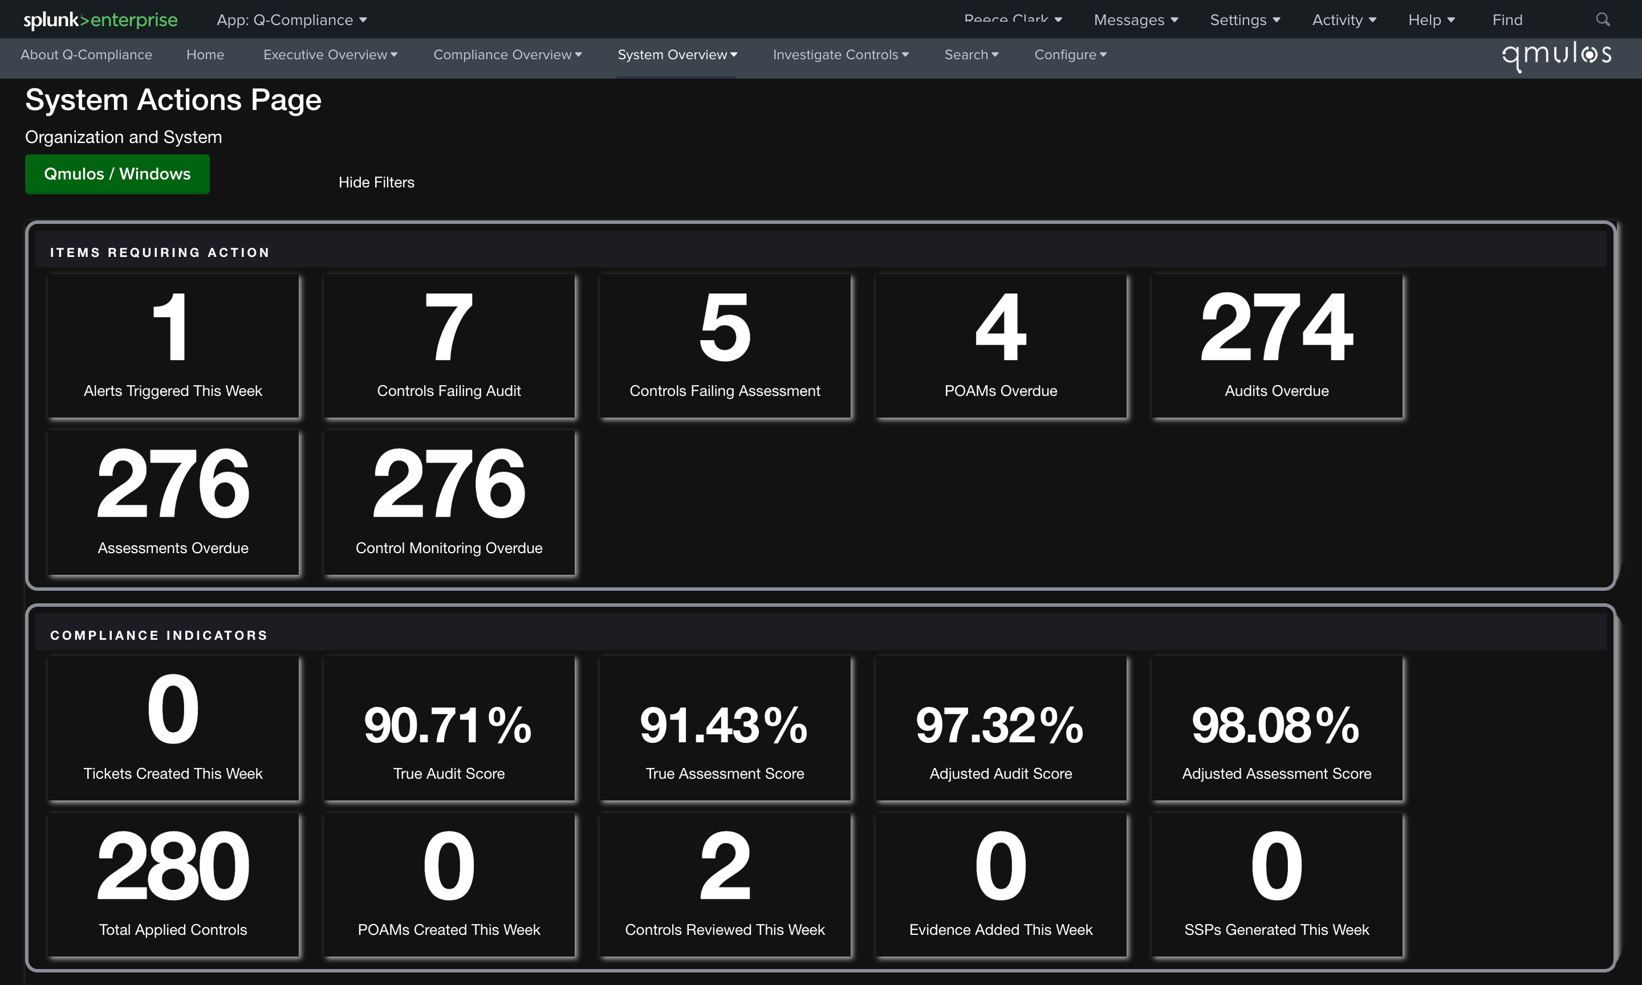Select the Audits Overdue 274 tile
Screen dimensions: 1642x985
click(1277, 346)
